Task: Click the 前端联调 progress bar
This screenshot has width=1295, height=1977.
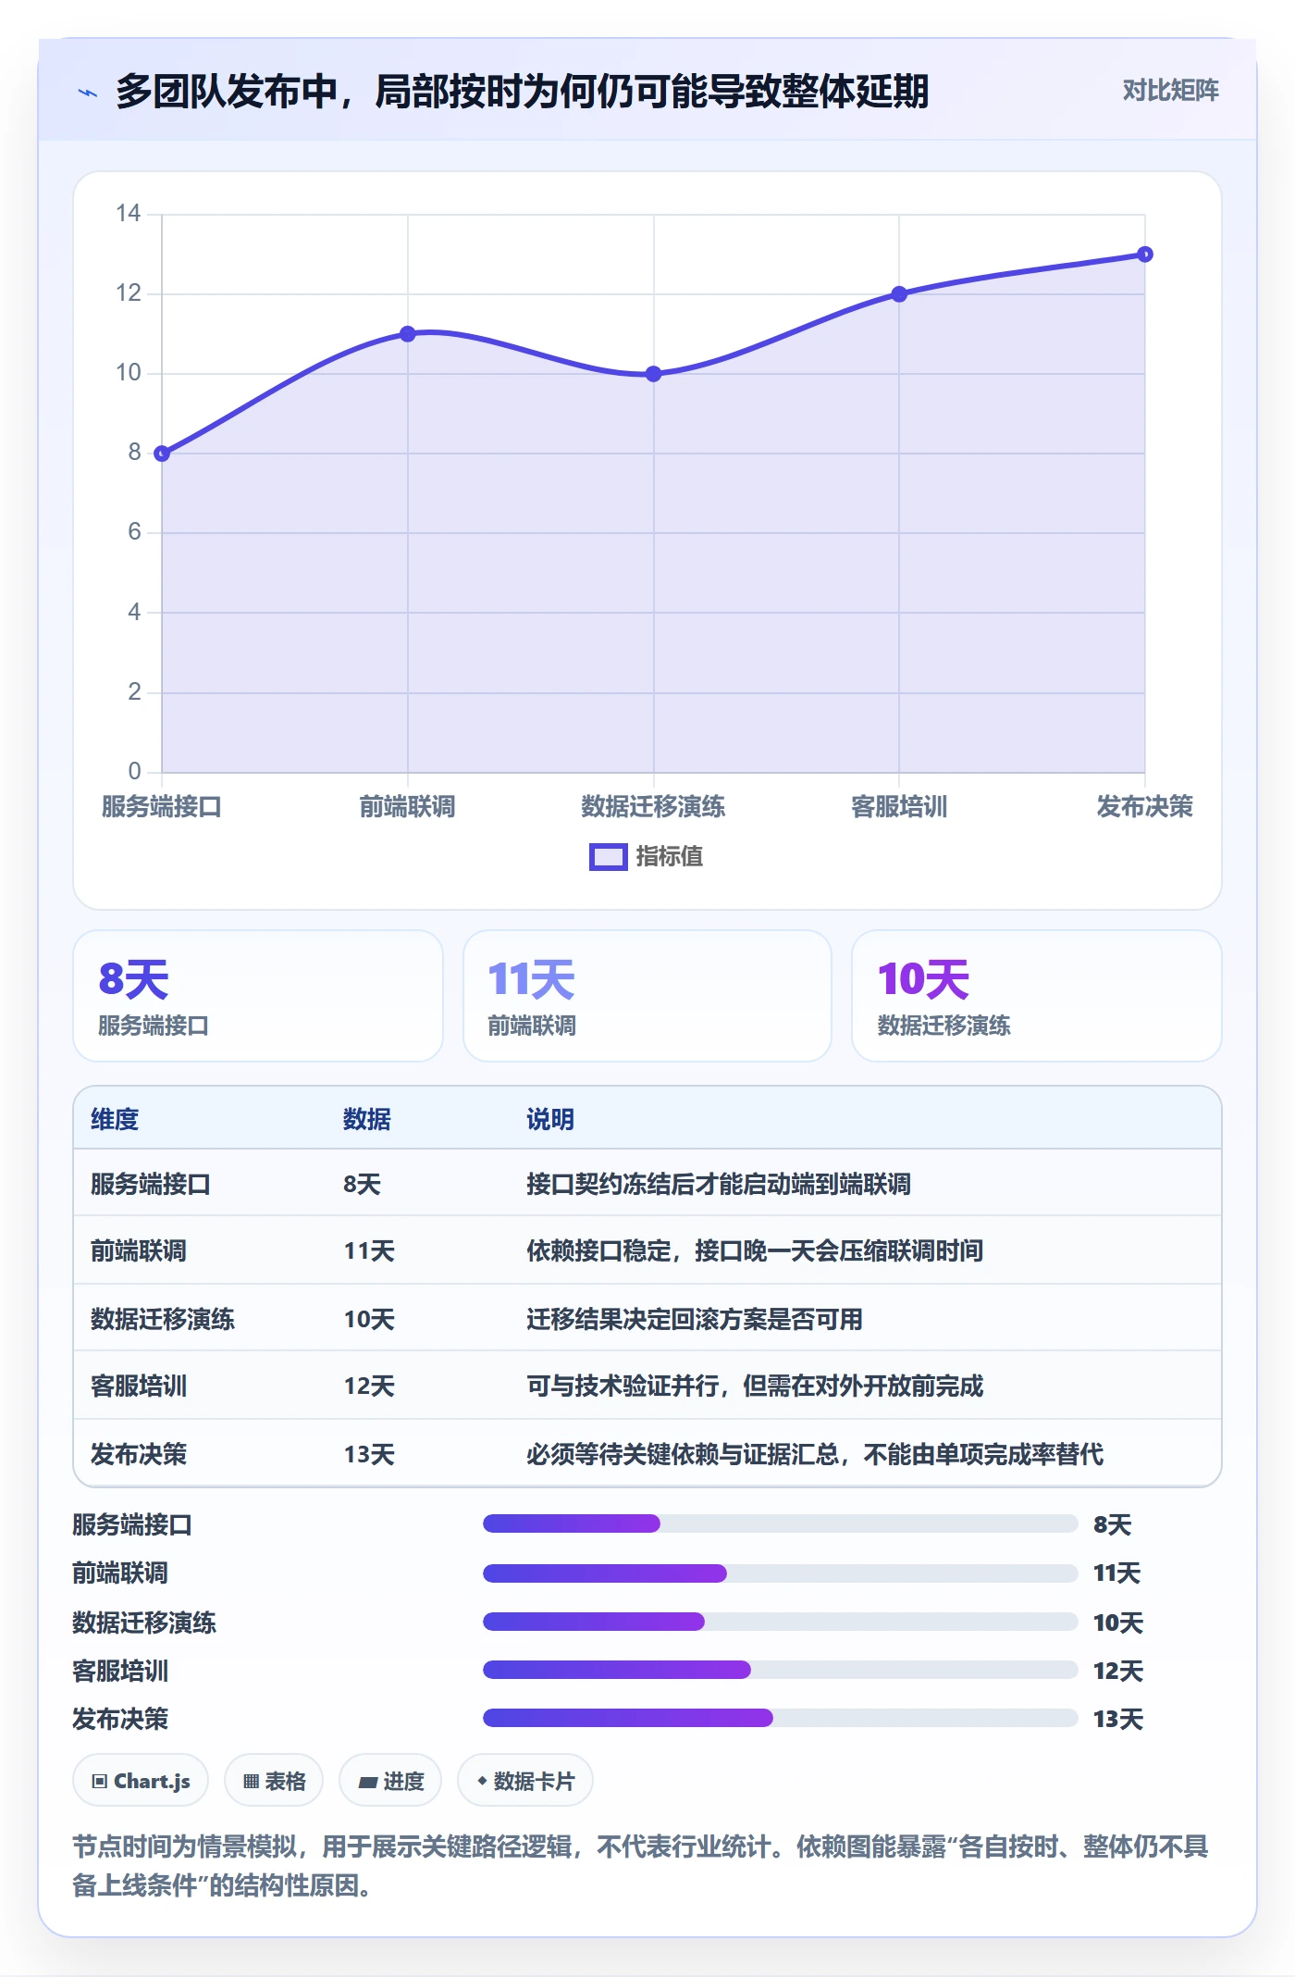Action: pos(781,1573)
